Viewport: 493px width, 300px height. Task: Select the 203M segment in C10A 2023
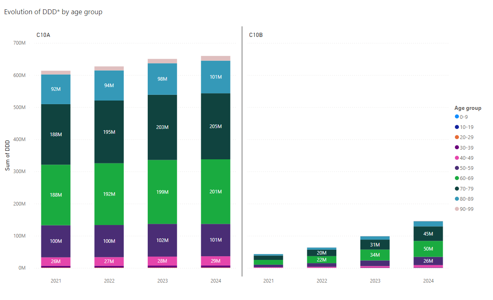[x=162, y=127]
